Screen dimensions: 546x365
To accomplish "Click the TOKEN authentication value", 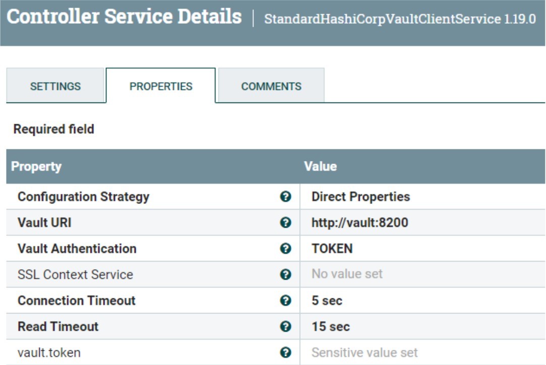I will [x=422, y=248].
